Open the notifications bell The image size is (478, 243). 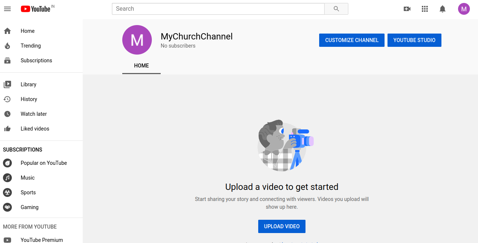[443, 9]
